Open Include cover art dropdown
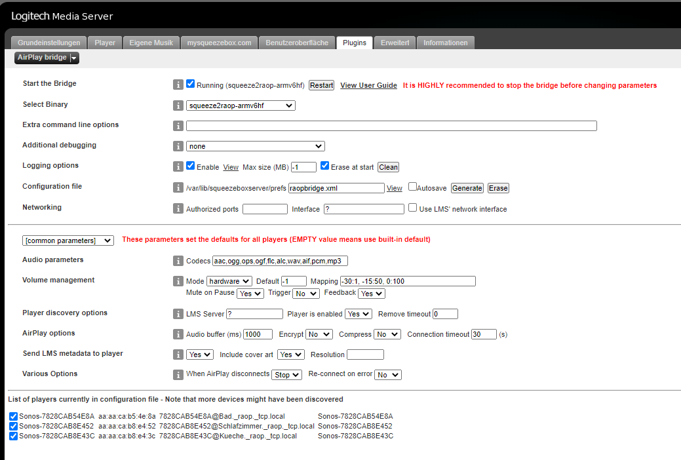 (291, 355)
